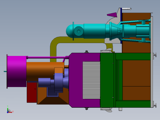
Task: Select the gray vertical end plate at right
Action: [x=152, y=62]
